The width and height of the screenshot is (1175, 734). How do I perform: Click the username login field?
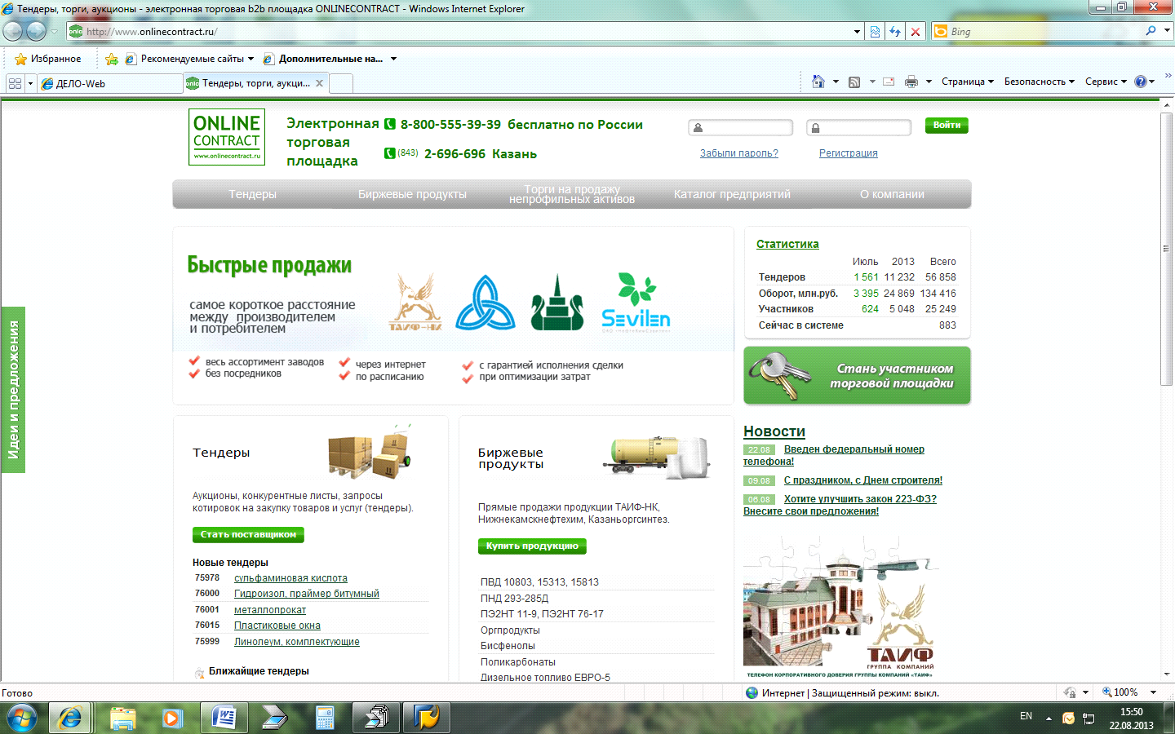click(740, 127)
